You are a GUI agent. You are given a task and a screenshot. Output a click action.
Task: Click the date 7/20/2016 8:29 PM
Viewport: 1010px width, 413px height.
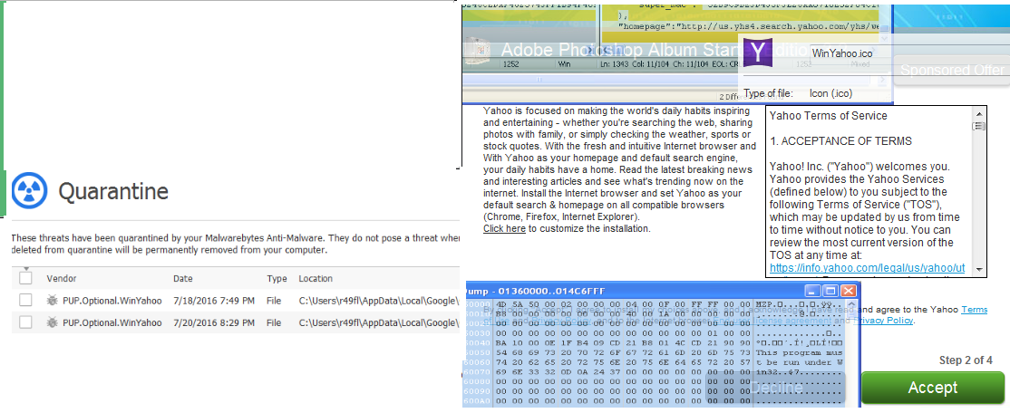(215, 322)
